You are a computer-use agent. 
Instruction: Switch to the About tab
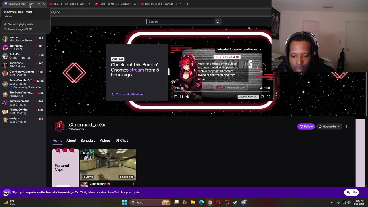[71, 141]
